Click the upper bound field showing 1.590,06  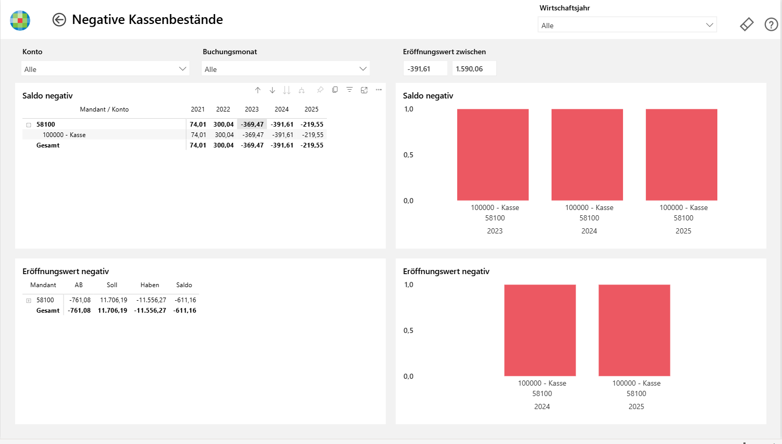pos(474,69)
